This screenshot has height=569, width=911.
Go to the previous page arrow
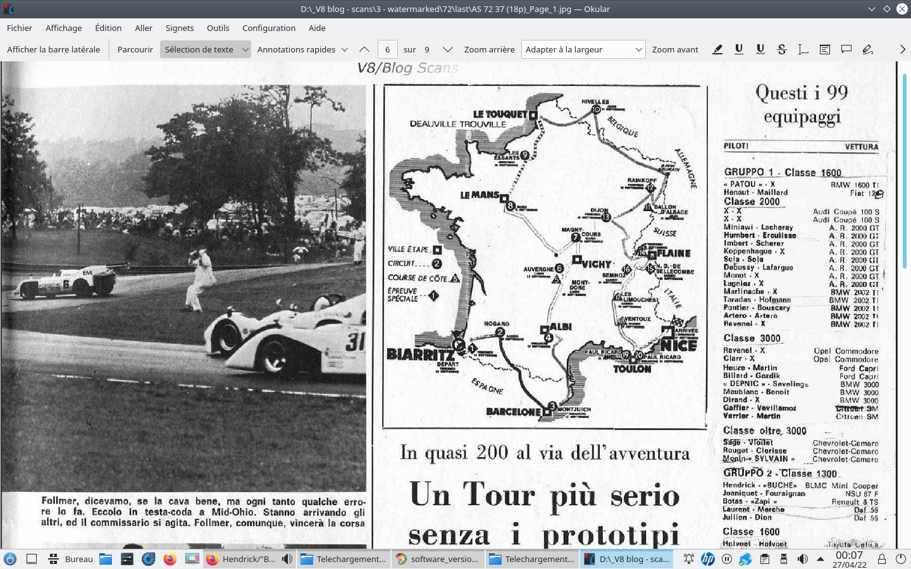(364, 49)
